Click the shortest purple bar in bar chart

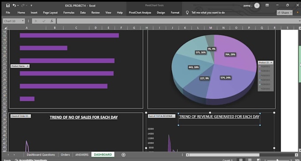[27, 99]
